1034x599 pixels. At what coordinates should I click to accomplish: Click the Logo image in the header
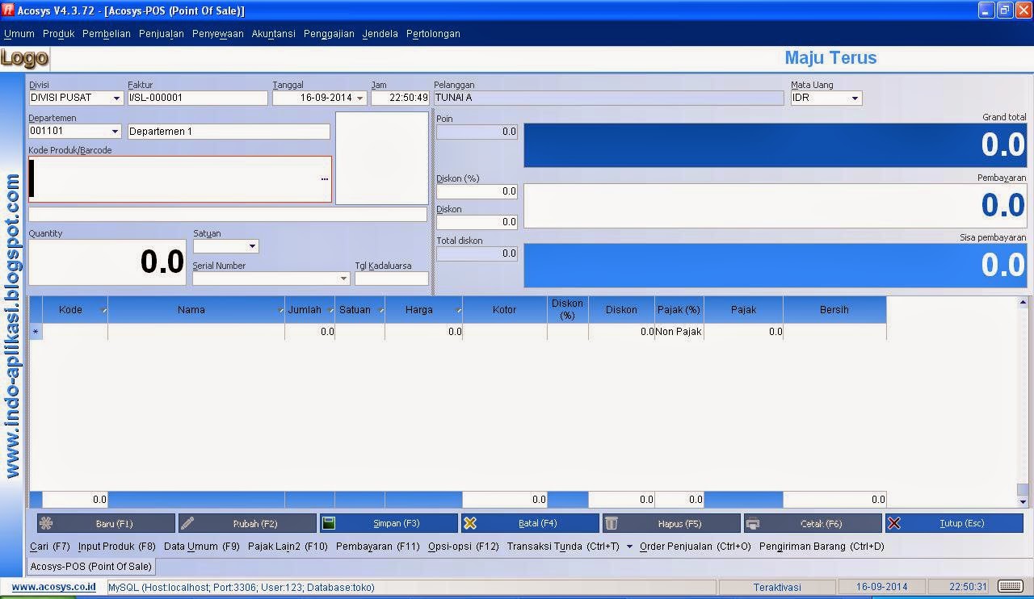click(25, 58)
